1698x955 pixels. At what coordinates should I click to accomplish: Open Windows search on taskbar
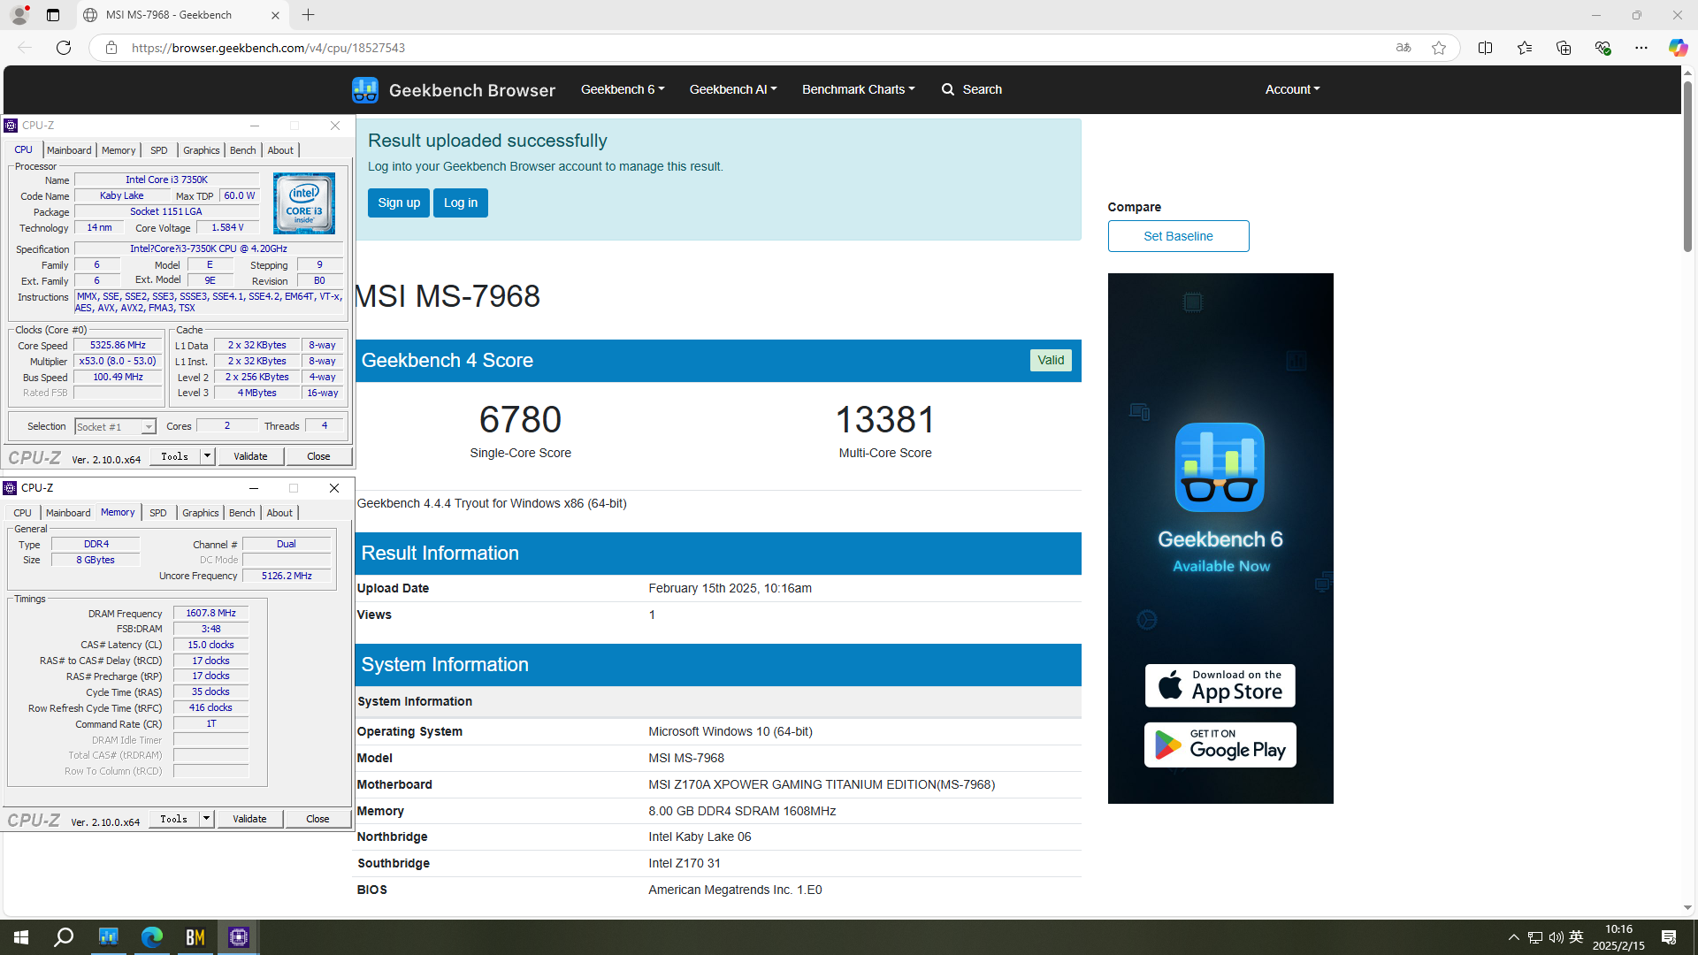click(64, 937)
